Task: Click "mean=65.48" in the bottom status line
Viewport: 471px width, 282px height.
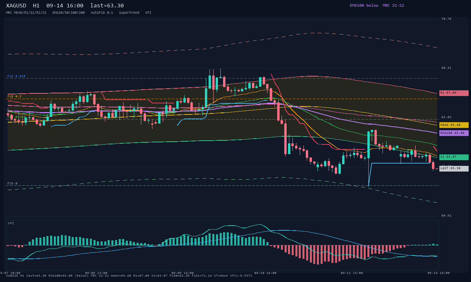Action: [x=121, y=276]
